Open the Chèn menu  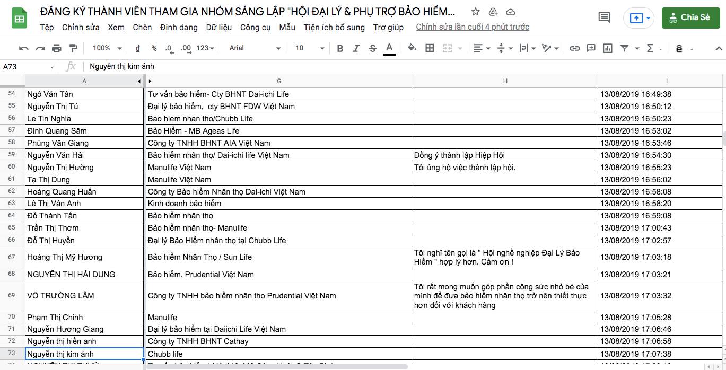pyautogui.click(x=142, y=27)
